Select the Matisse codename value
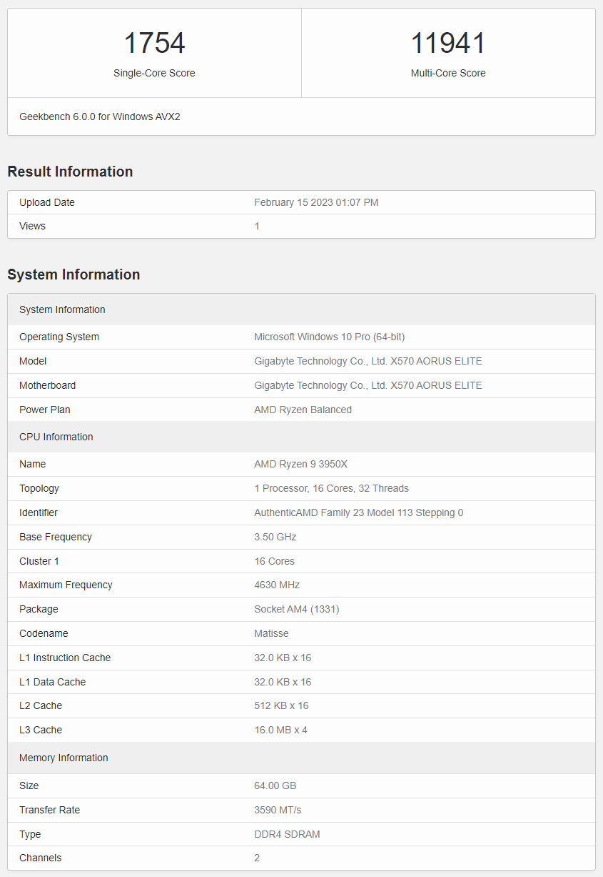Screen dimensions: 603x877 tap(271, 633)
